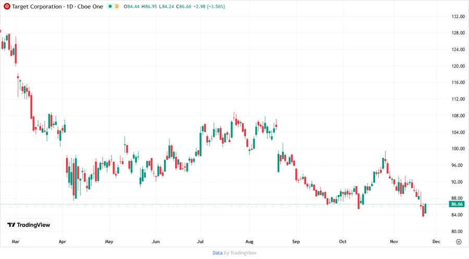This screenshot has height=259, width=469.
Task: Click the 116.00 price axis label
Action: pos(458,82)
